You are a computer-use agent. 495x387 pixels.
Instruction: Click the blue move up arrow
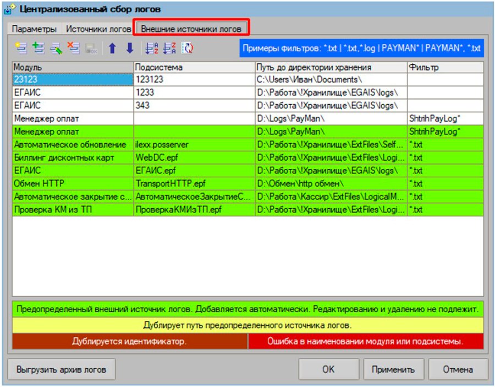(x=112, y=48)
